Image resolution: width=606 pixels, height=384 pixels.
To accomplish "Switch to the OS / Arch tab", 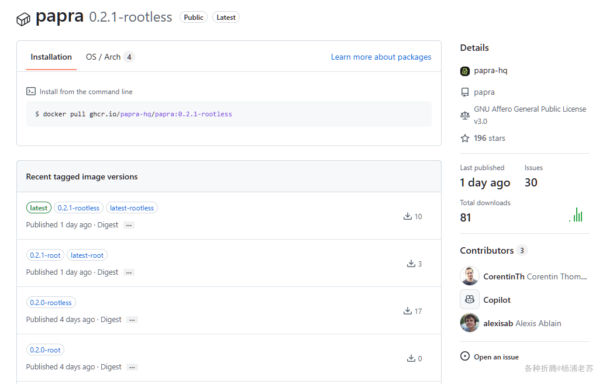I will pos(110,57).
